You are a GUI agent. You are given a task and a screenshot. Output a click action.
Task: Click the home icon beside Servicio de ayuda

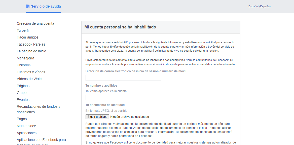pos(28,6)
